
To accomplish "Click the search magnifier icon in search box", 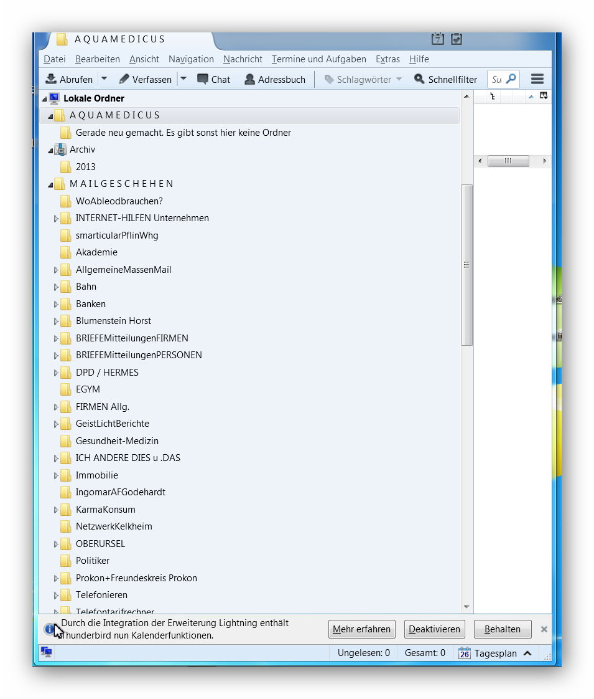I will [512, 79].
